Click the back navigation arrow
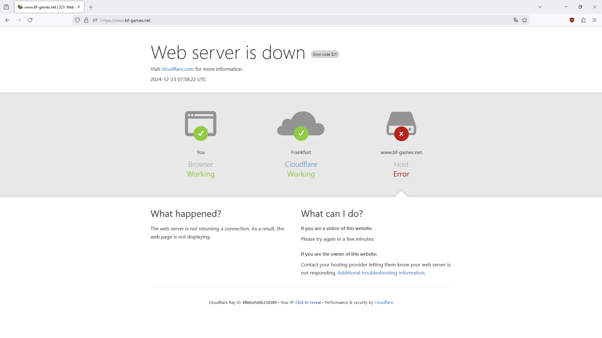Screen dimensions: 602x338 point(8,20)
